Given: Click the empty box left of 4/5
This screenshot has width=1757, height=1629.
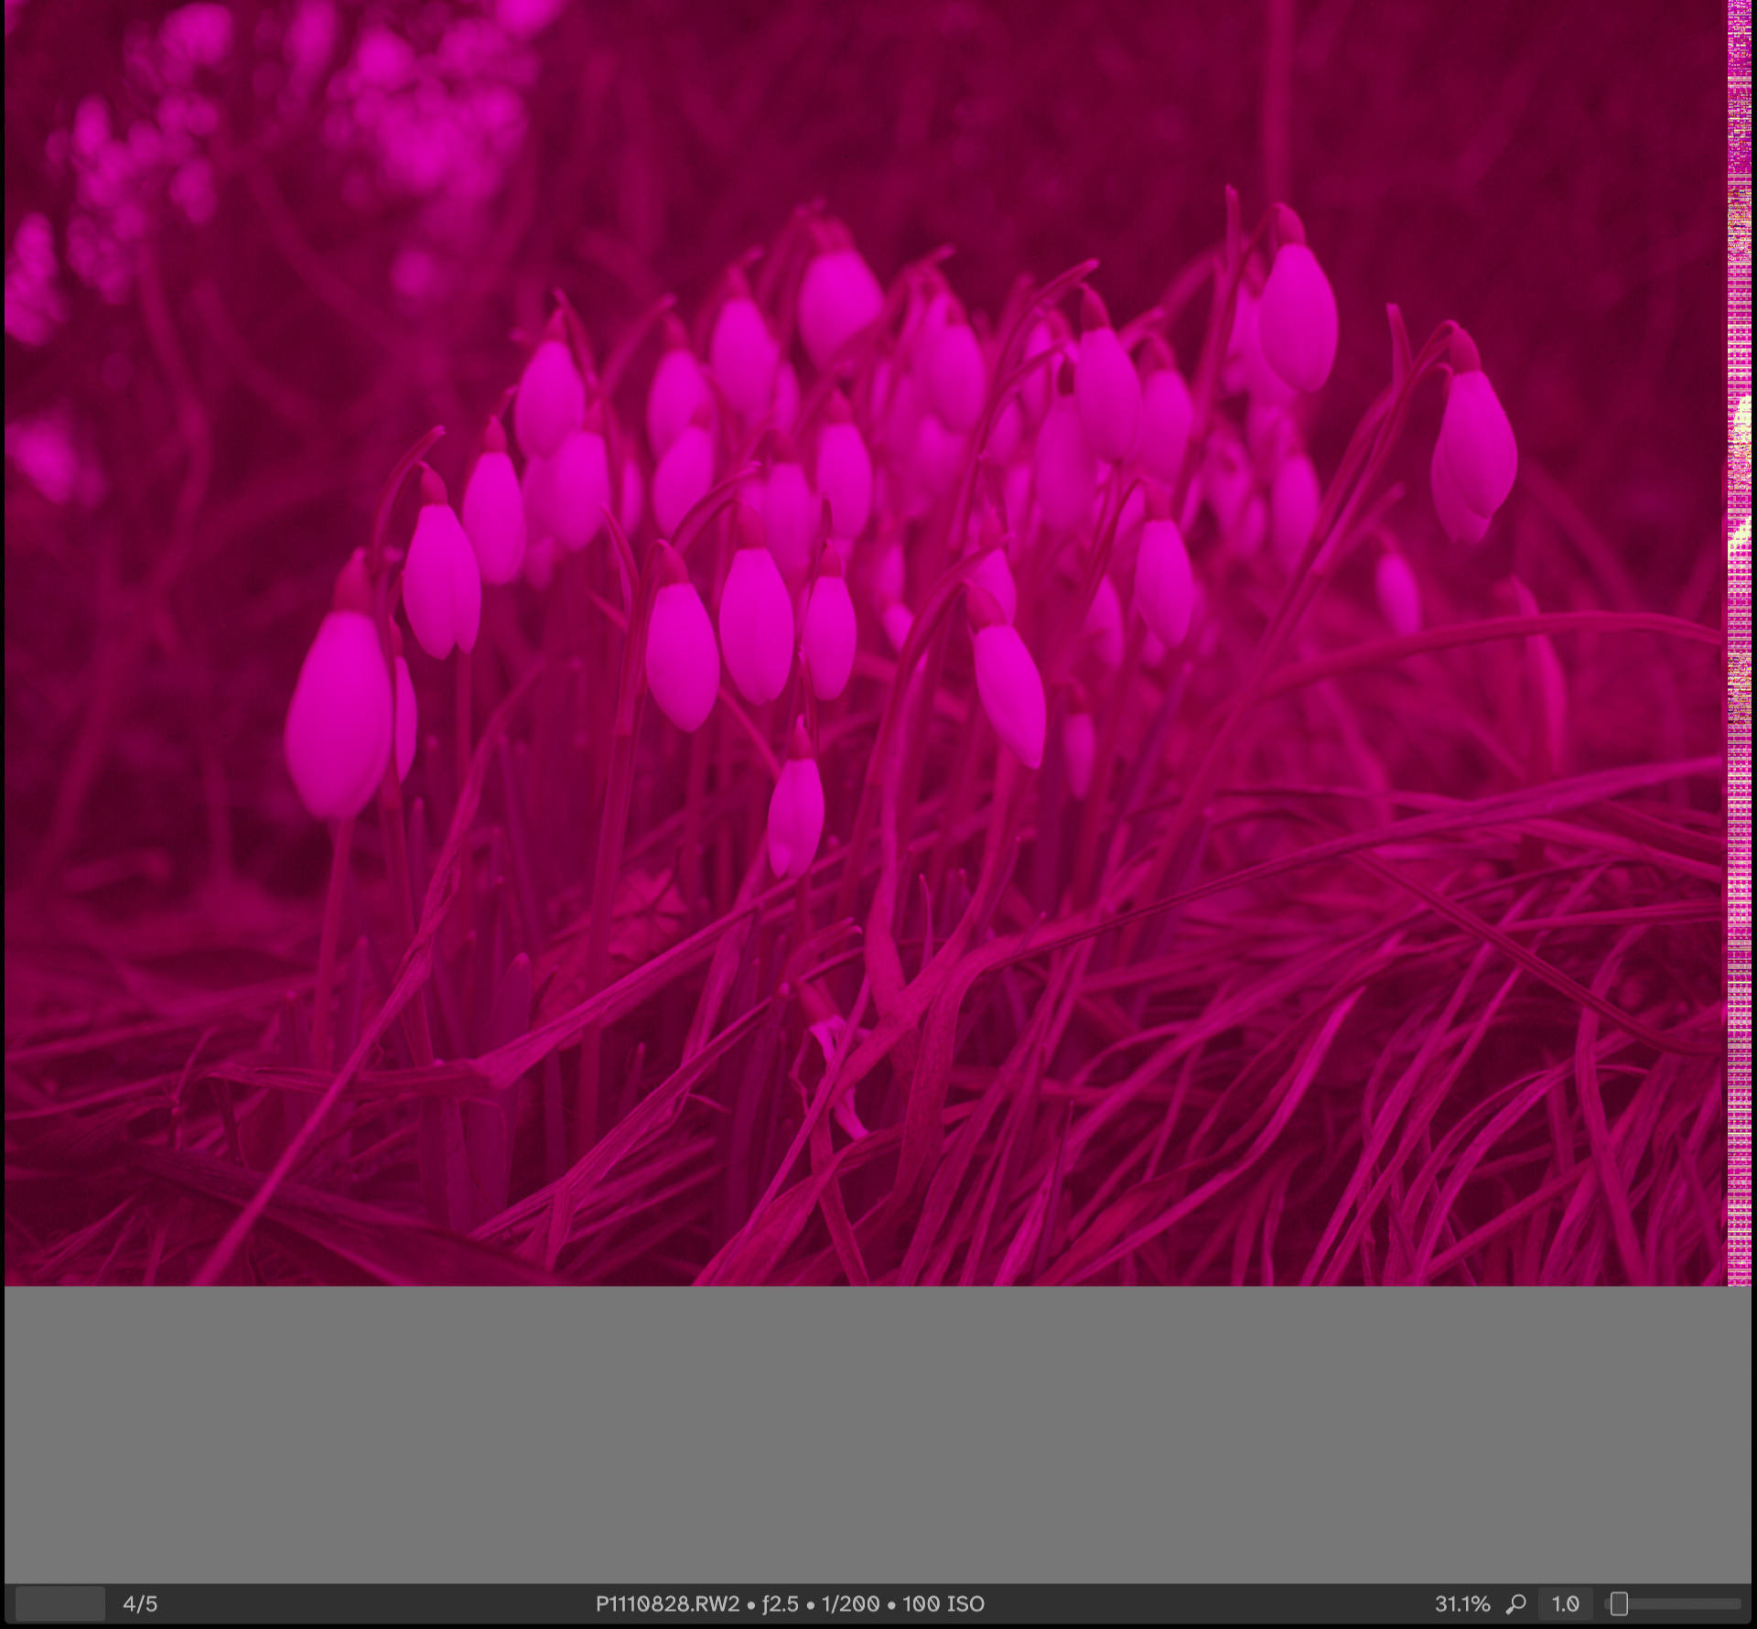Looking at the screenshot, I should (60, 1604).
